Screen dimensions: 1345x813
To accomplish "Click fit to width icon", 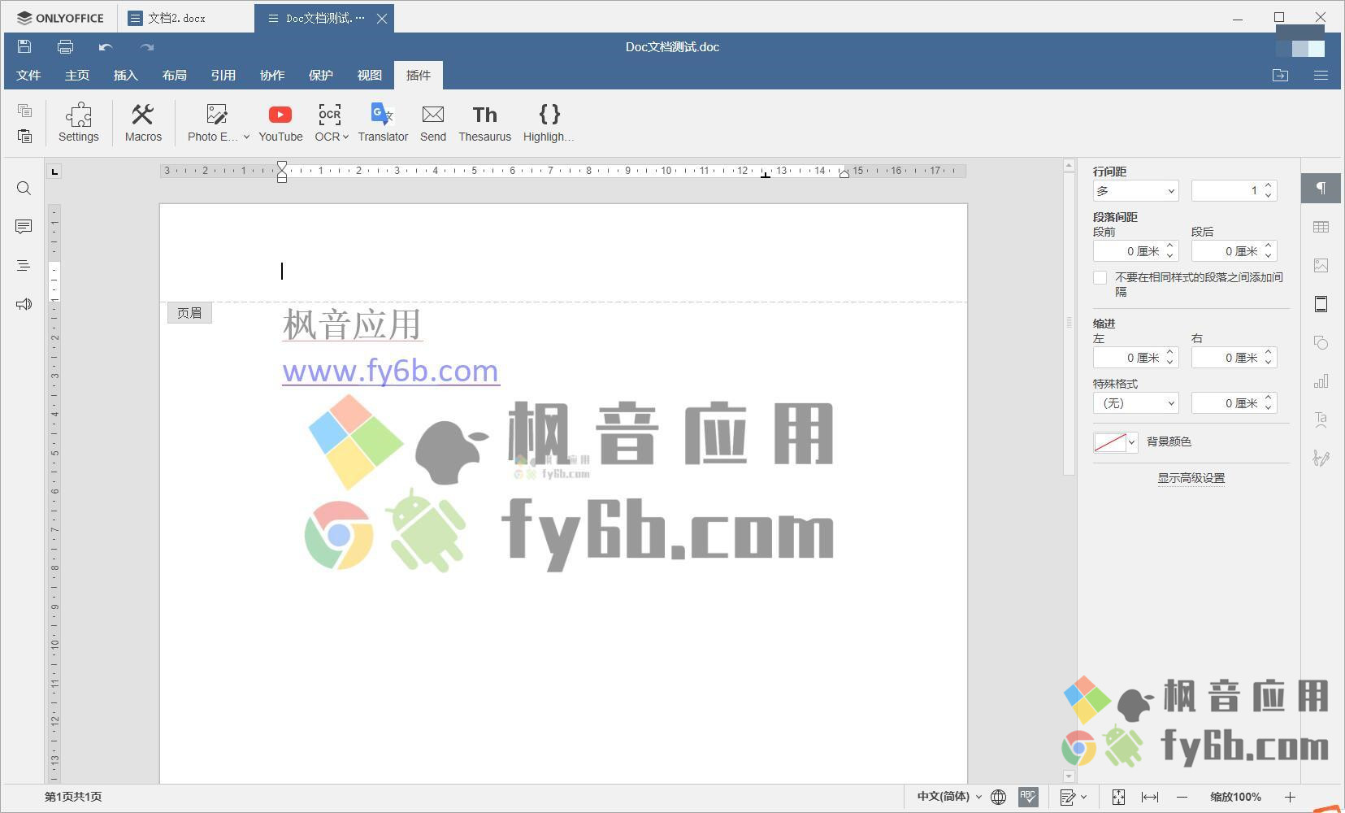I will coord(1150,797).
